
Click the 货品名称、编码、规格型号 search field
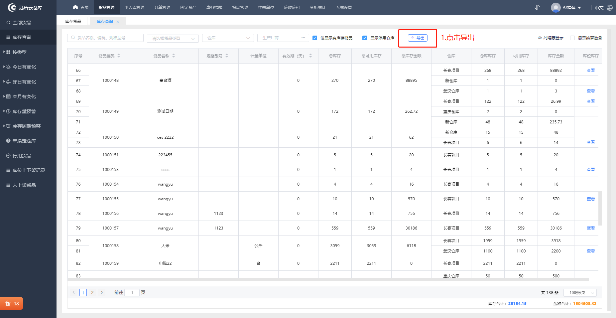pos(105,38)
